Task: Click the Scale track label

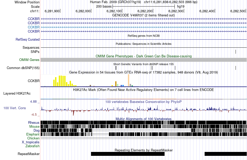Action: [35, 7]
